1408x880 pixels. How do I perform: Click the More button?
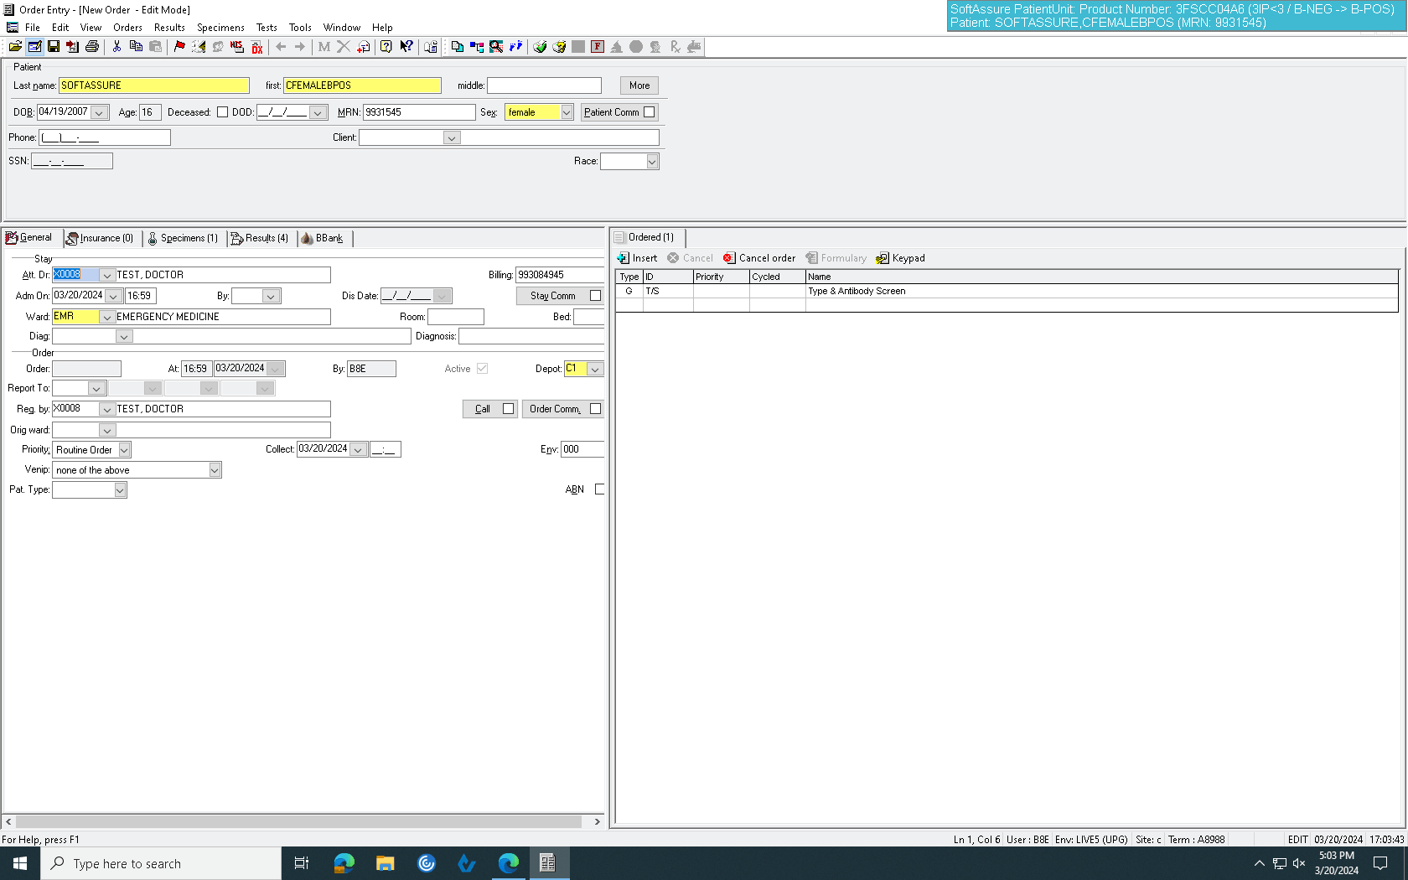coord(639,85)
